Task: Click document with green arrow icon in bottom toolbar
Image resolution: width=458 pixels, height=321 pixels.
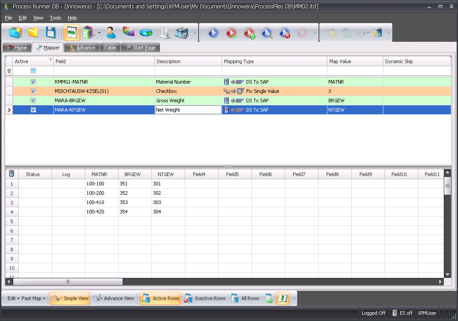Action: [x=269, y=298]
